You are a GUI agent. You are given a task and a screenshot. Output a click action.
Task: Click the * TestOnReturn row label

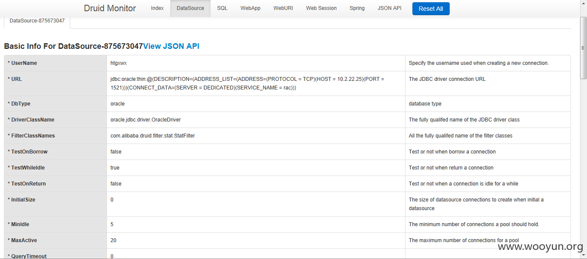pyautogui.click(x=27, y=184)
